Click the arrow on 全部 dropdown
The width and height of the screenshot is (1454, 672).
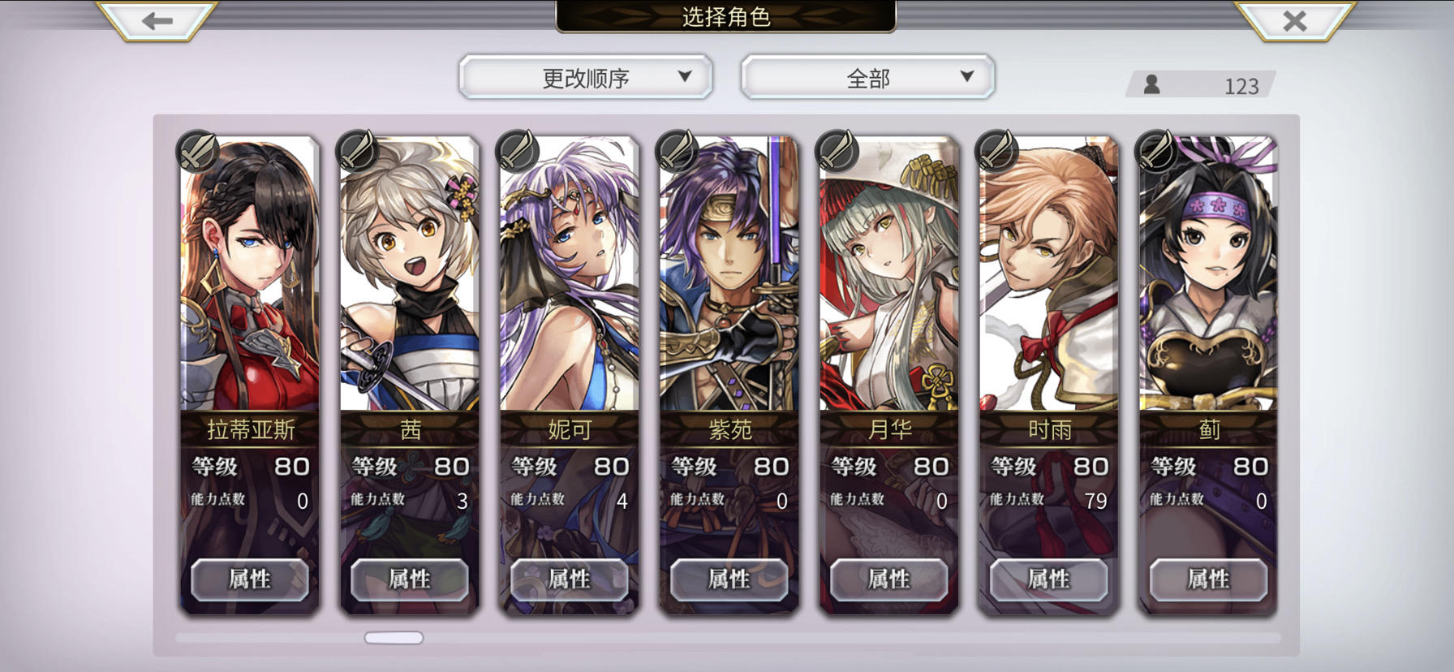click(x=966, y=76)
